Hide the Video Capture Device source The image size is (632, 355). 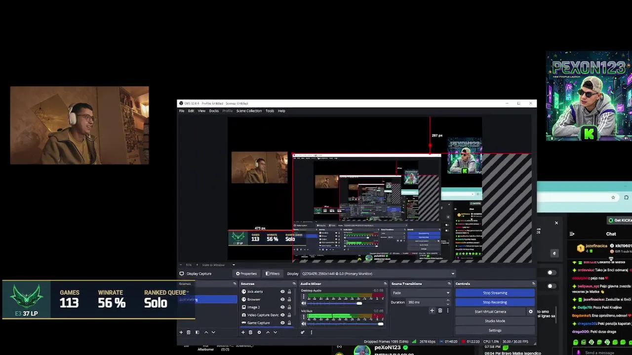[x=282, y=315]
